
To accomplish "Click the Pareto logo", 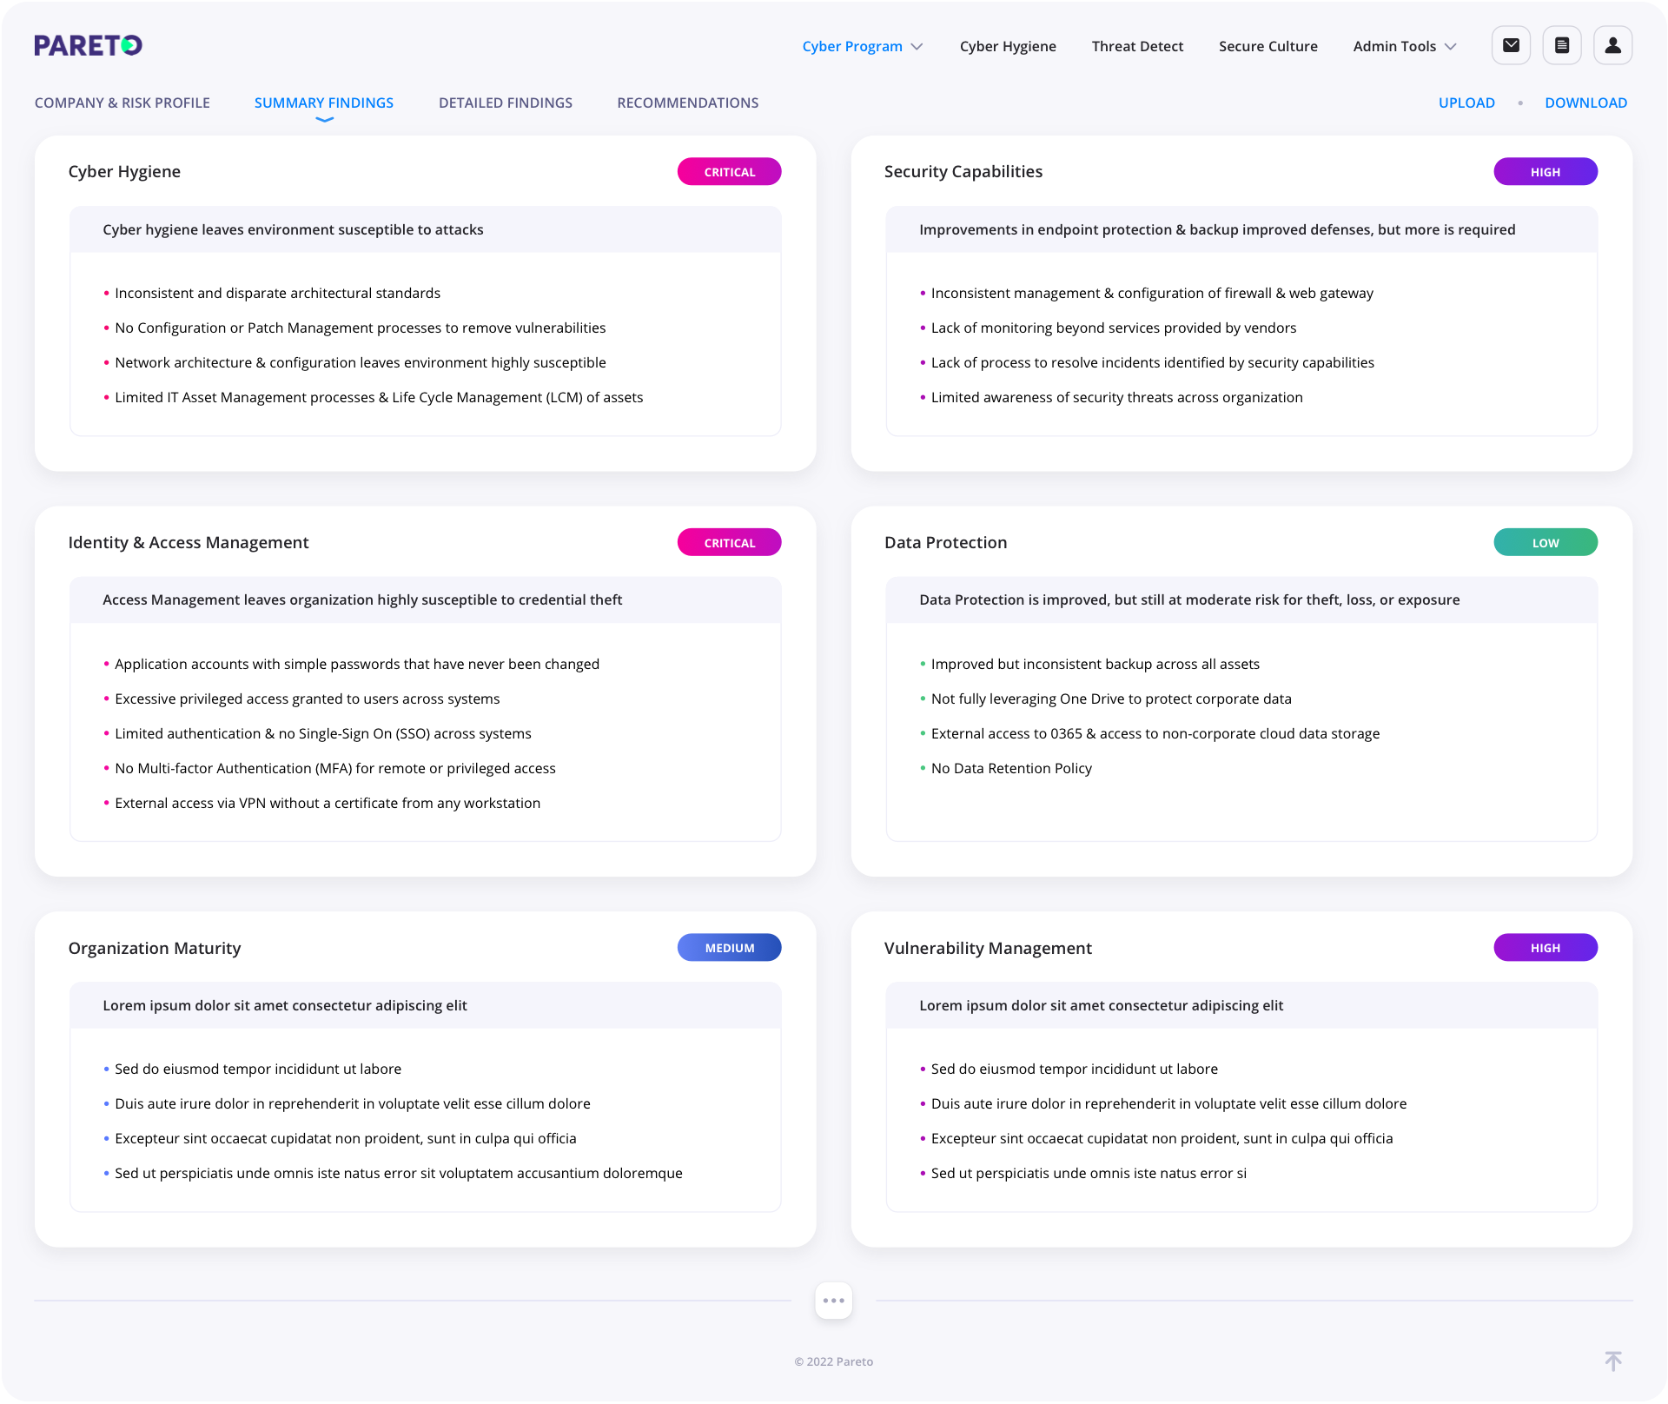I will [x=87, y=44].
